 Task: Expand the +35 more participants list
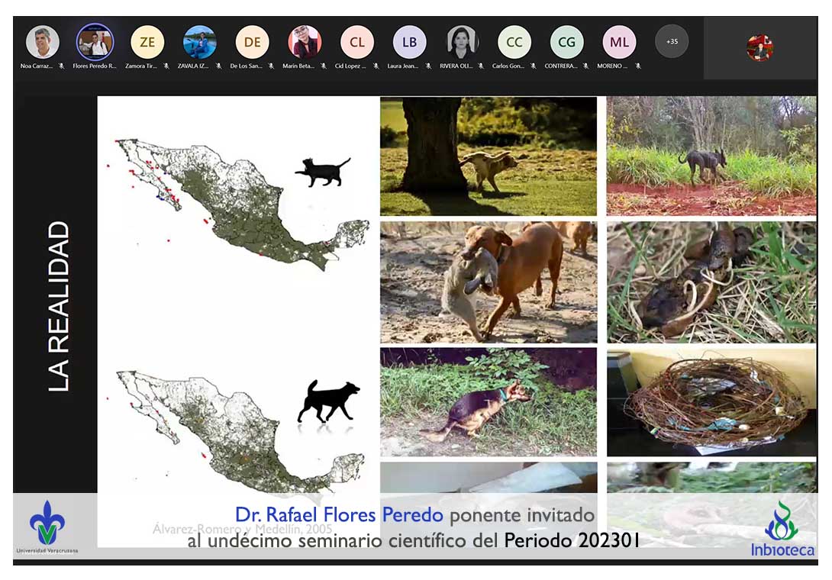point(672,42)
